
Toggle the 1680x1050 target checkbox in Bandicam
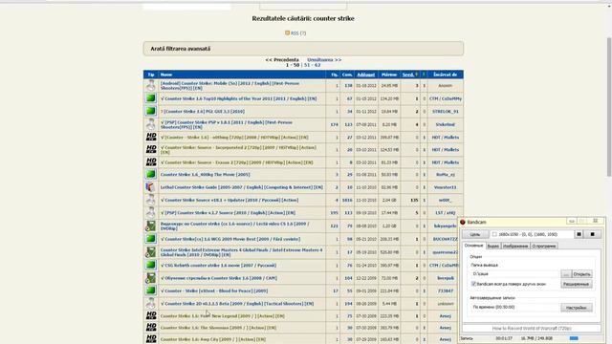click(494, 234)
